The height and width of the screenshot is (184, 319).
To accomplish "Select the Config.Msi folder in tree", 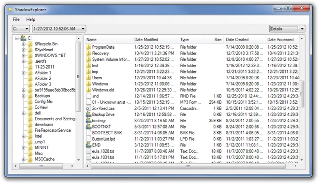I will click(43, 101).
